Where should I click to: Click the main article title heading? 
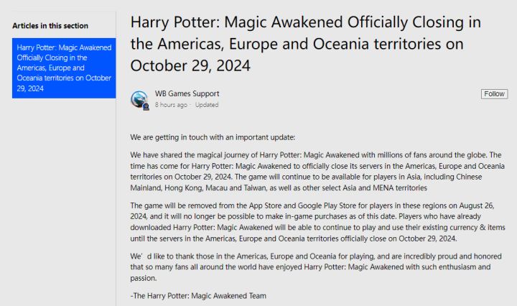point(305,44)
